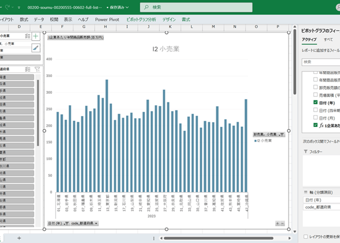Open the 数式 ribbon tab
This screenshot has height=243, width=340.
click(24, 20)
